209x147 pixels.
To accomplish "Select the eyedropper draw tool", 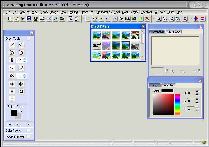I will [12, 45].
